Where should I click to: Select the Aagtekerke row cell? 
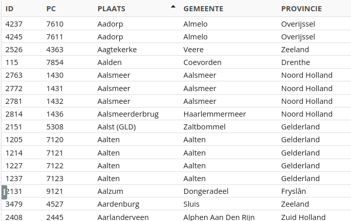tap(117, 50)
